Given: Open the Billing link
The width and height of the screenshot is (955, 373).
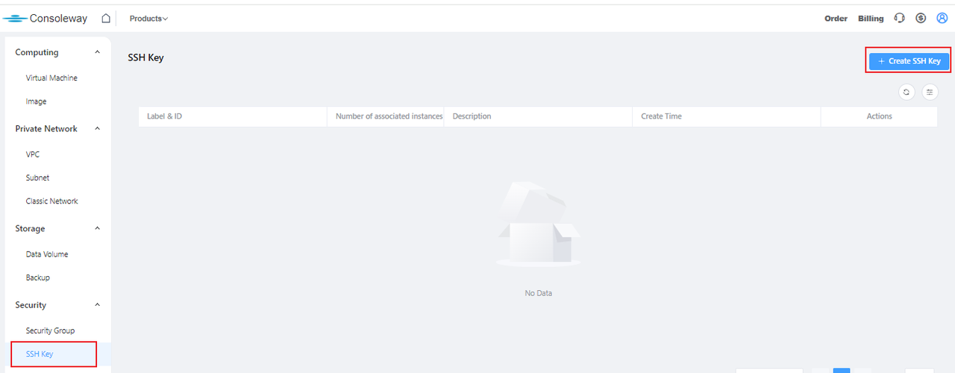Looking at the screenshot, I should point(871,19).
